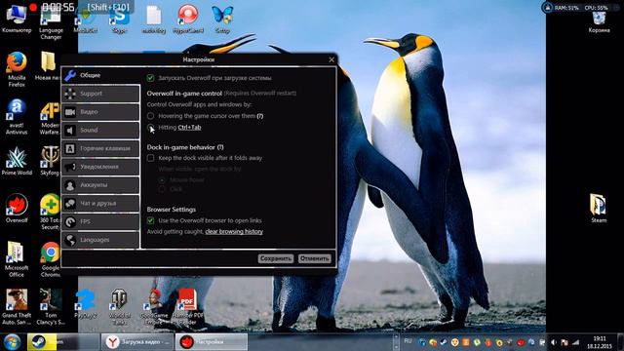Screen dimensions: 624x351
Task: Select the blue butterfly Setup desktop icon
Action: [x=222, y=19]
